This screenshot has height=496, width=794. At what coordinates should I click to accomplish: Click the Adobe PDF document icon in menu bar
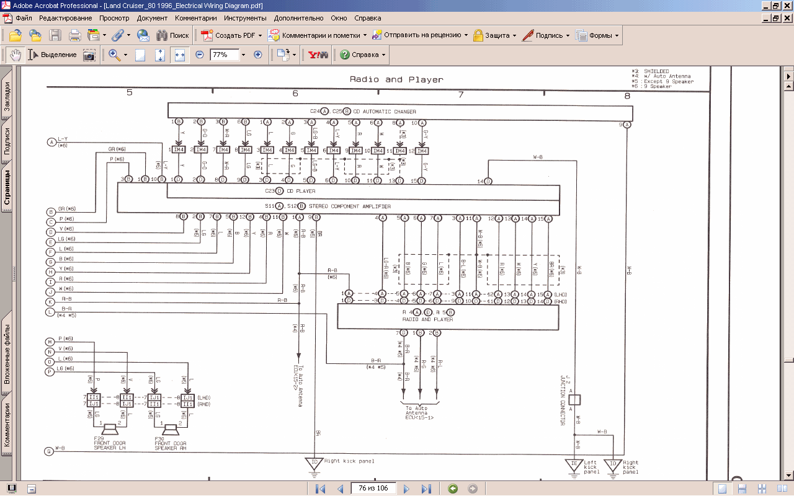point(7,18)
